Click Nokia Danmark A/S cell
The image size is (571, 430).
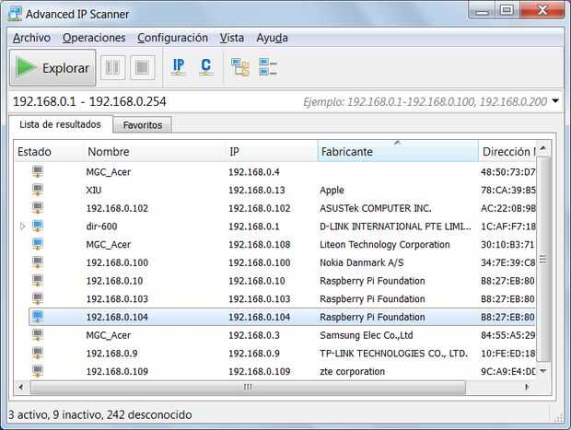click(362, 262)
